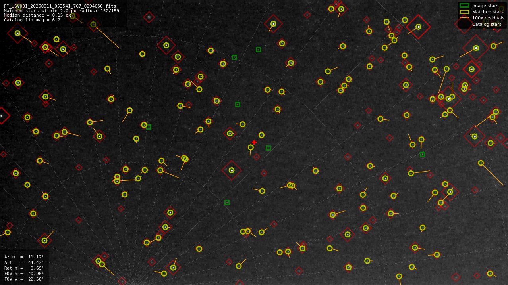Click the 'Alt = 44.42°' readout
508x285 pixels.
point(24,262)
